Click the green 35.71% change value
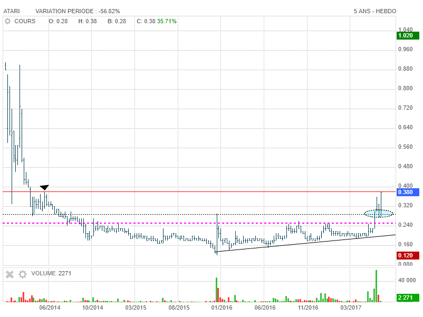Image resolution: width=423 pixels, height=317 pixels. 167,21
